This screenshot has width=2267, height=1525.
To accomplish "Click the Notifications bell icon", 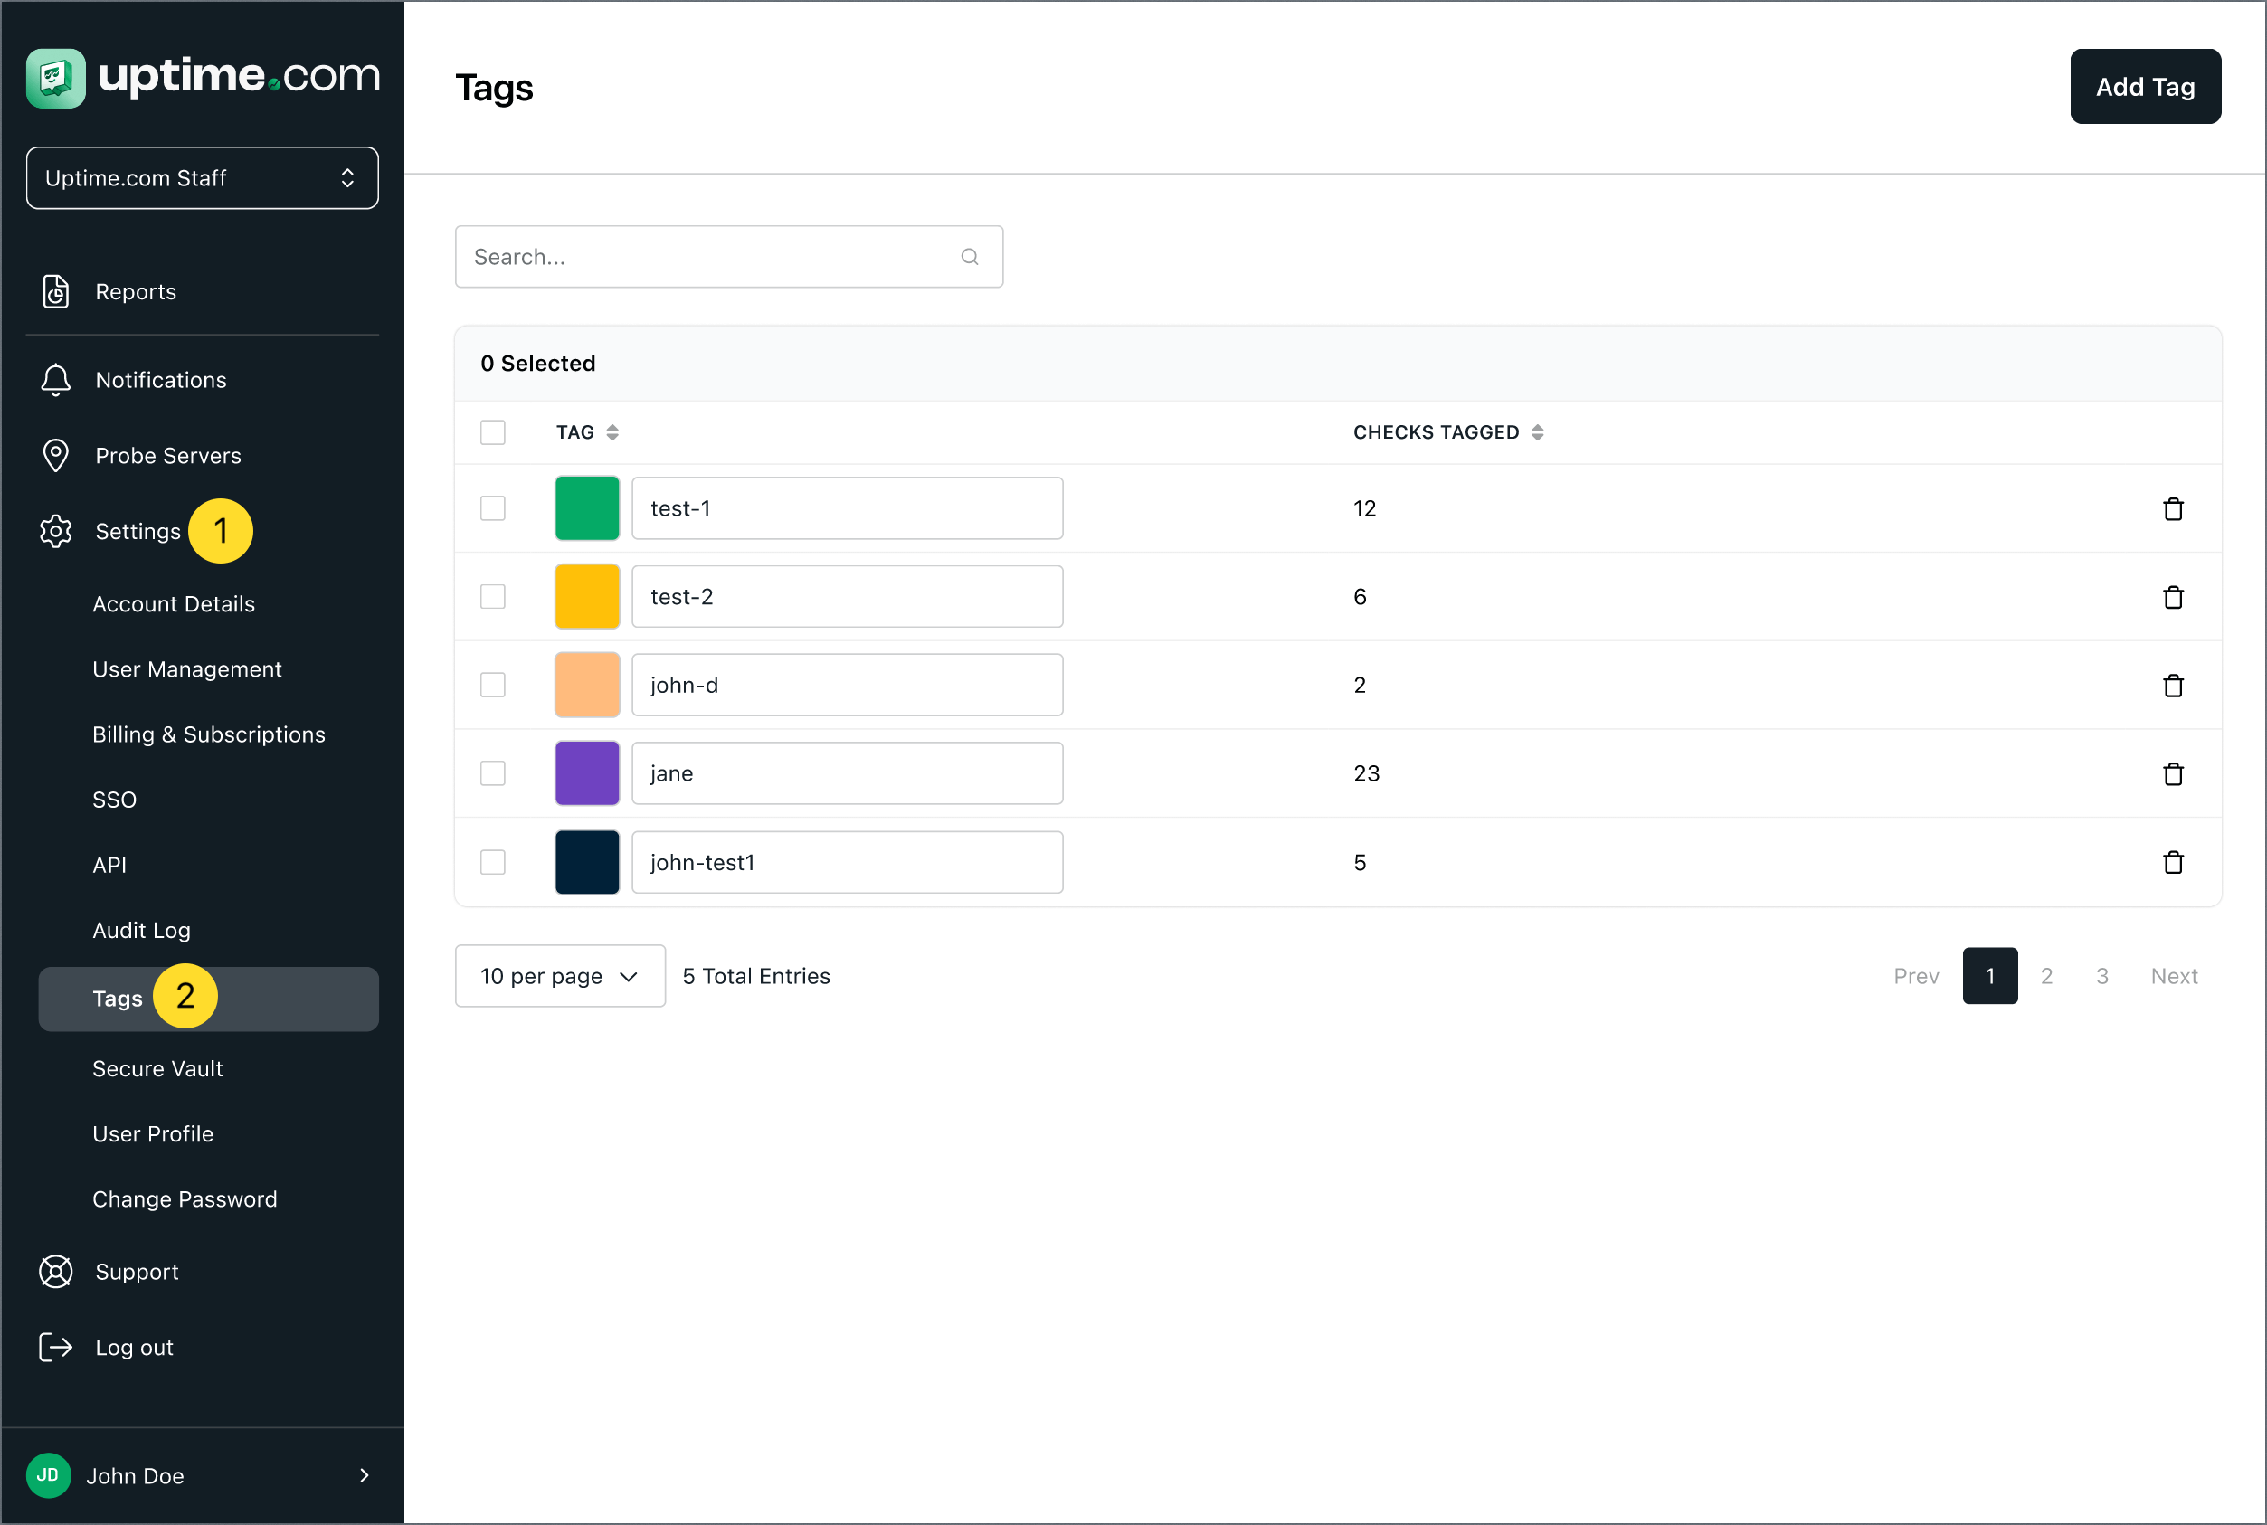I will tap(55, 379).
